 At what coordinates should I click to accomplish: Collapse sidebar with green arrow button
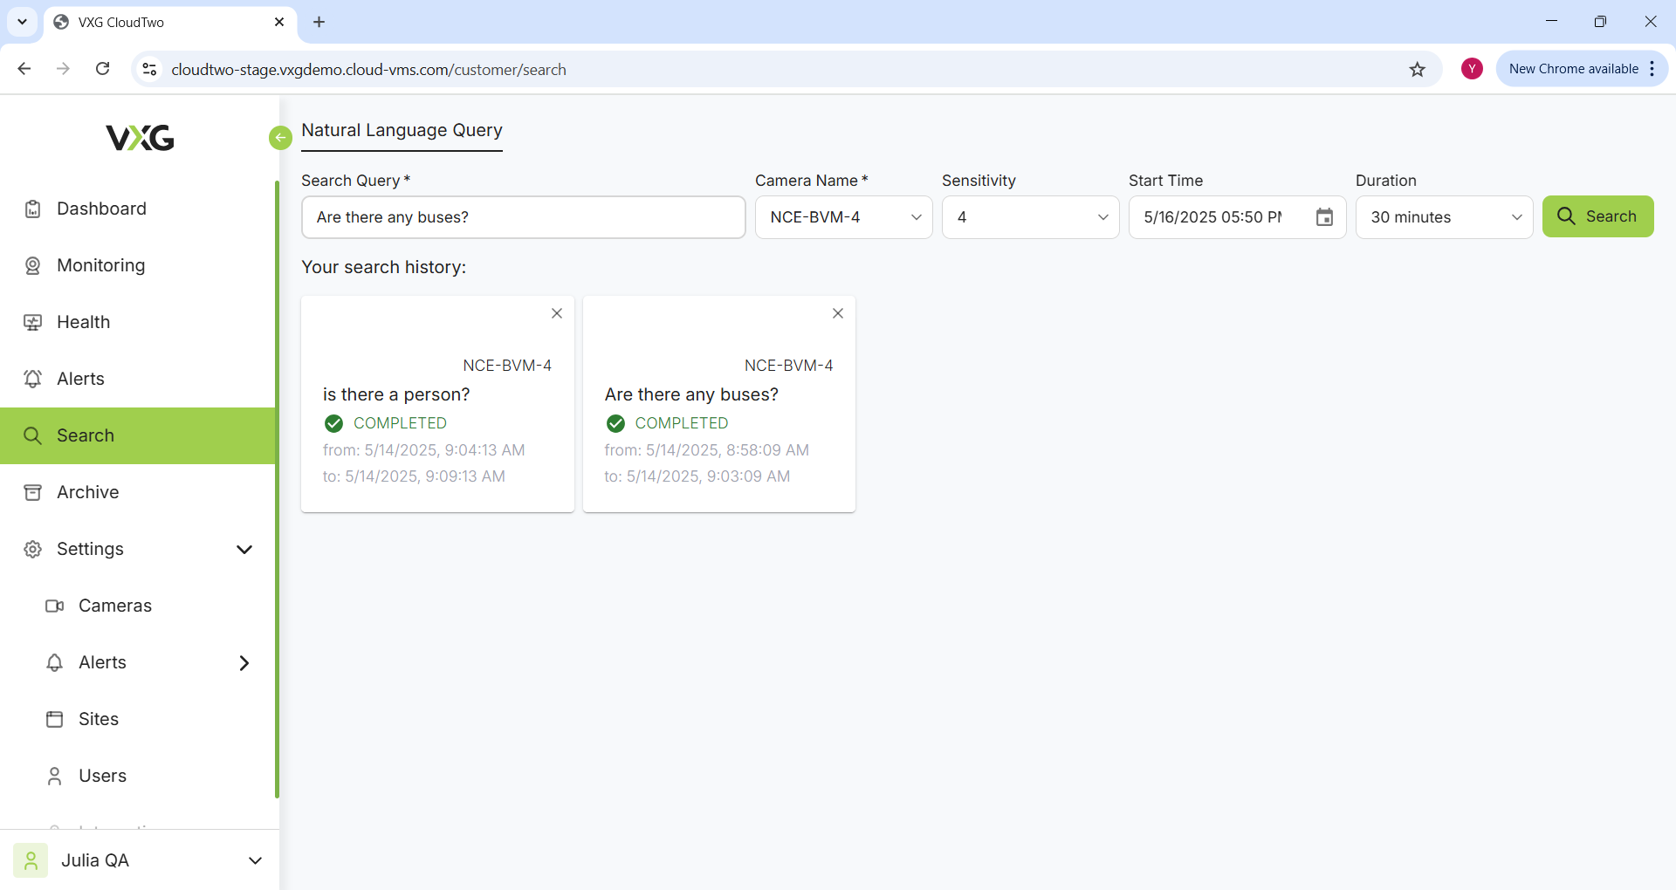point(280,138)
